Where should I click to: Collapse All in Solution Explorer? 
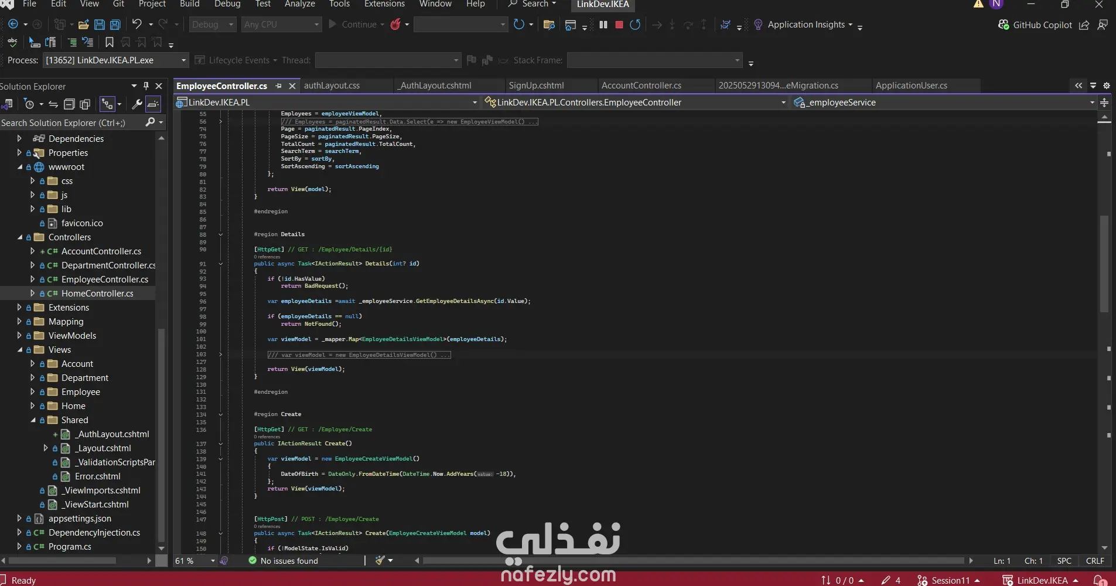[x=69, y=104]
